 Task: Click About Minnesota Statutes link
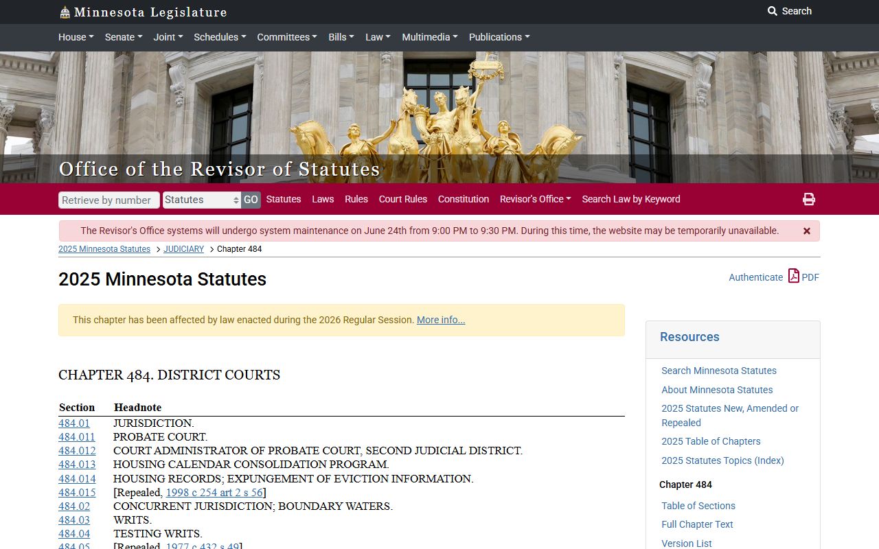[717, 390]
